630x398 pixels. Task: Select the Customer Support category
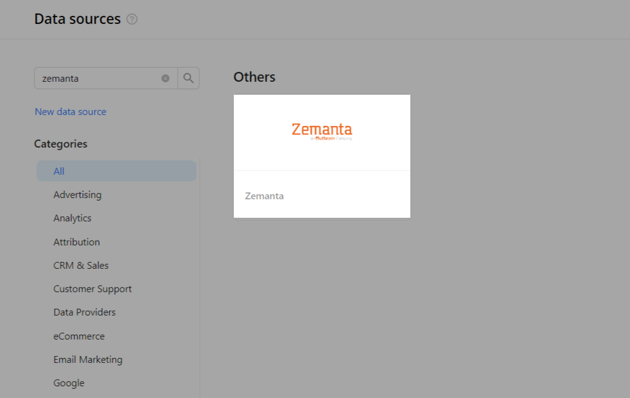92,289
